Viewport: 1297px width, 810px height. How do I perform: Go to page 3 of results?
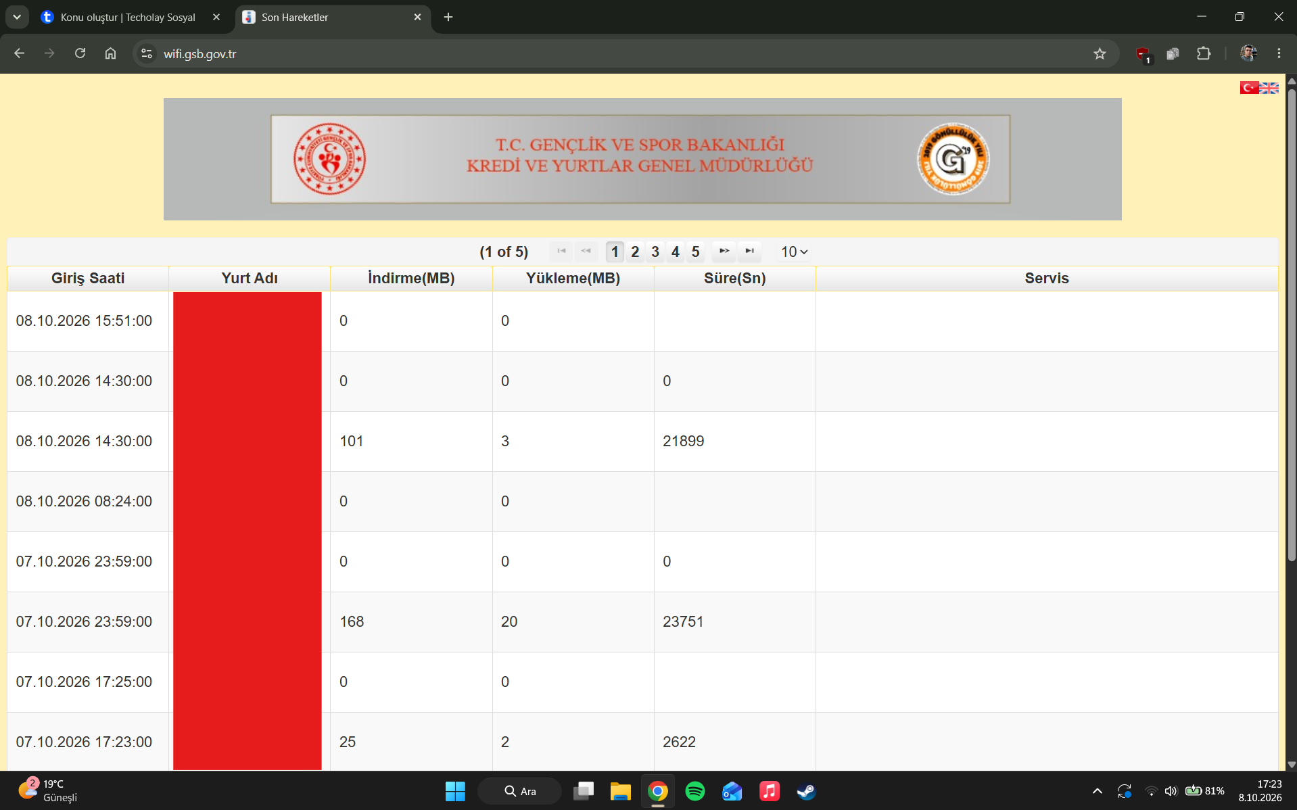[x=655, y=252]
